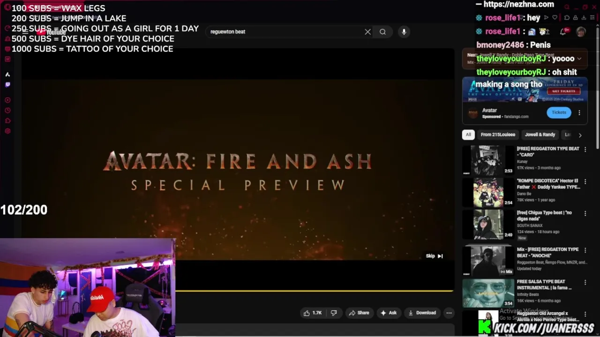This screenshot has height=337, width=600.
Task: Click the Opera browser search tabs icon
Action: click(x=567, y=7)
